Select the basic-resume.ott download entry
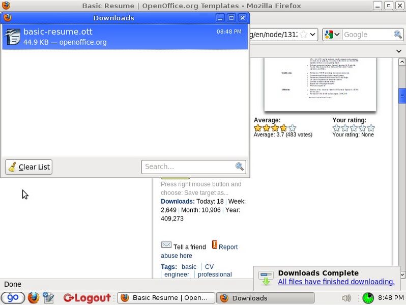Viewport: 406px width, 305px height. click(125, 37)
